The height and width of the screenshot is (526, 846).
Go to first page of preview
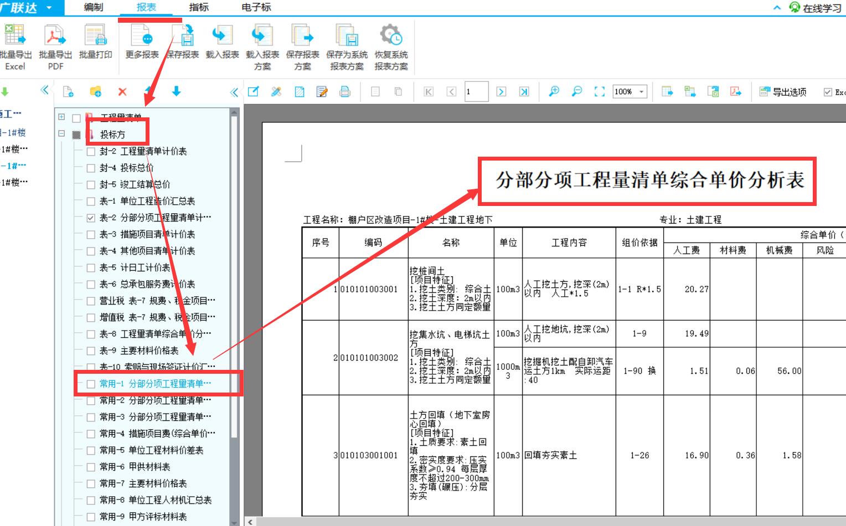pos(428,91)
